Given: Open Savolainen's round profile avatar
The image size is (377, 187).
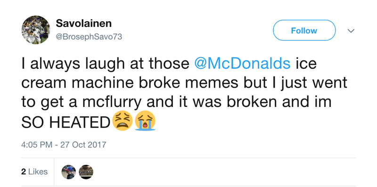Looking at the screenshot, I should [x=36, y=30].
